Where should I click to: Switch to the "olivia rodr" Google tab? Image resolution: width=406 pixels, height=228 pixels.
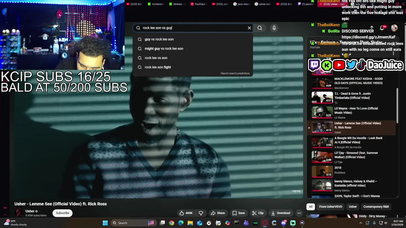coord(262,4)
